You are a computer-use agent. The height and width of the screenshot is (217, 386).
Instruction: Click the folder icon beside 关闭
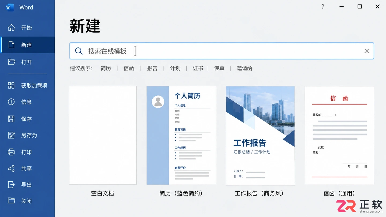[11, 201]
